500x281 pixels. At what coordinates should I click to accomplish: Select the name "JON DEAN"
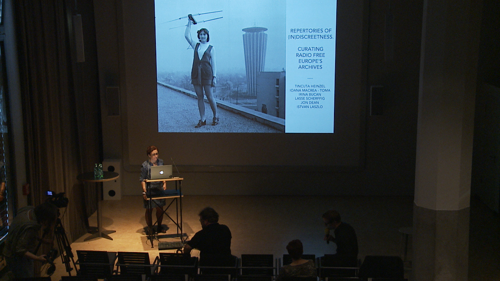(x=310, y=103)
